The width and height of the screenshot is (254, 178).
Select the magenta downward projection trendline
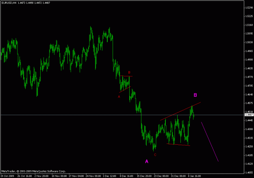[210, 142]
